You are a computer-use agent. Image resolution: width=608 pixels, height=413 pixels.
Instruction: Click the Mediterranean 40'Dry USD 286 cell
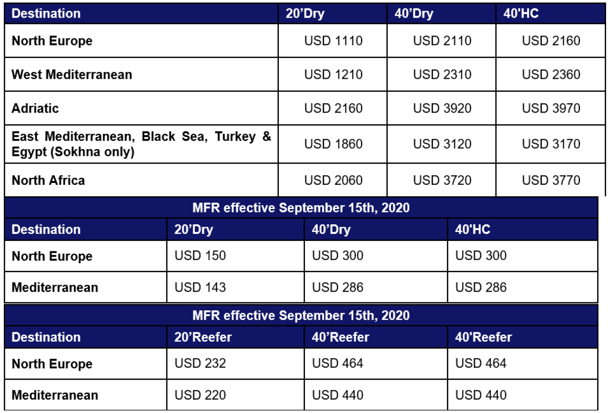tap(376, 287)
